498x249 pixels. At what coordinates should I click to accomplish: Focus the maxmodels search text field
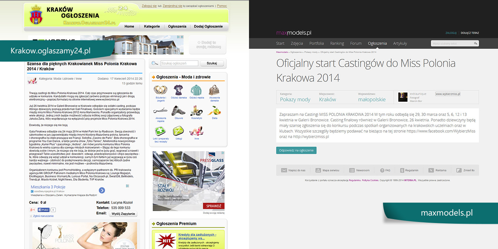coord(452,43)
